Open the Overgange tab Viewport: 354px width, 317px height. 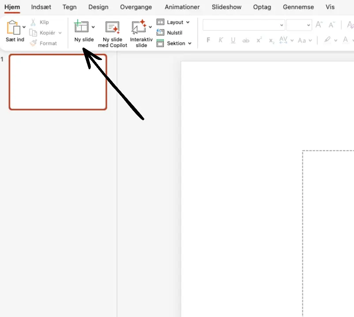coord(136,7)
